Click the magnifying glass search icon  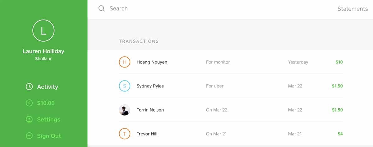[x=101, y=9]
